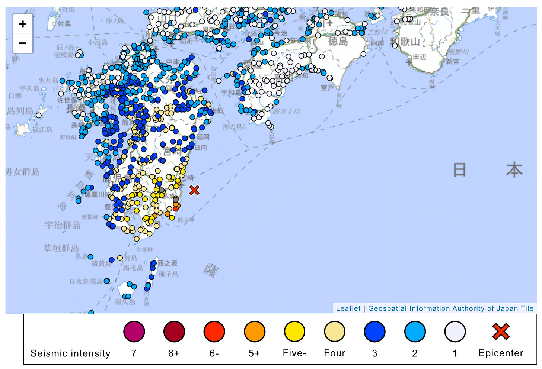Select the seismic intensity 6- legend circle

coord(214,331)
